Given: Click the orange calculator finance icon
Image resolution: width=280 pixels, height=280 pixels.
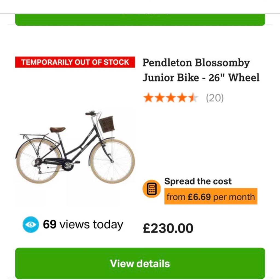Looking at the screenshot, I should click(151, 189).
